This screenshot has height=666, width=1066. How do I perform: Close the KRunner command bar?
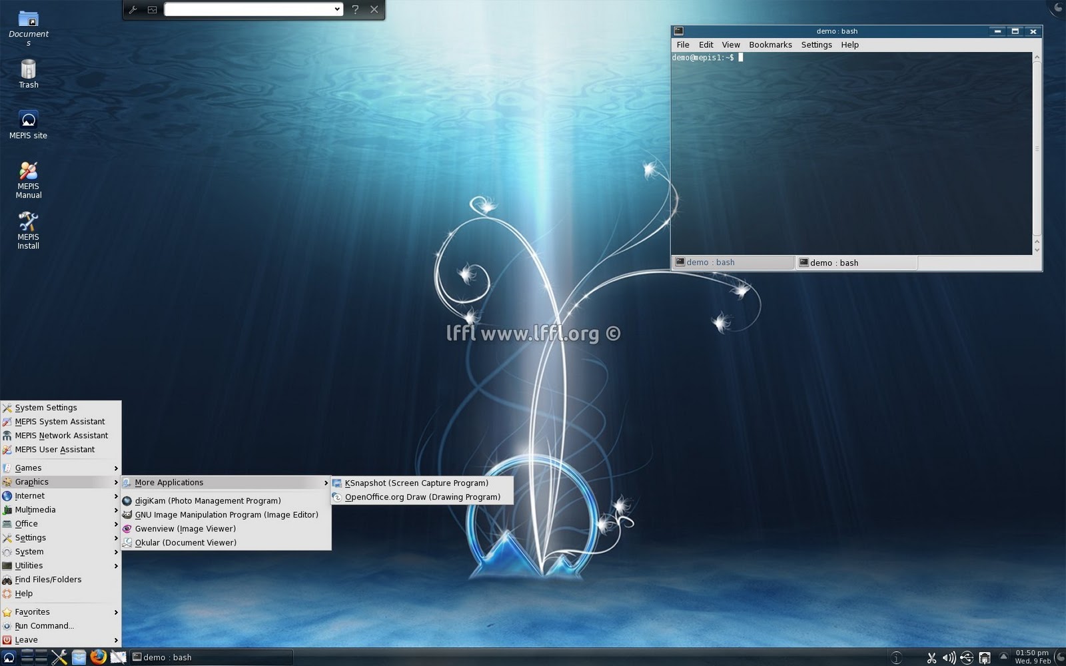tap(374, 9)
